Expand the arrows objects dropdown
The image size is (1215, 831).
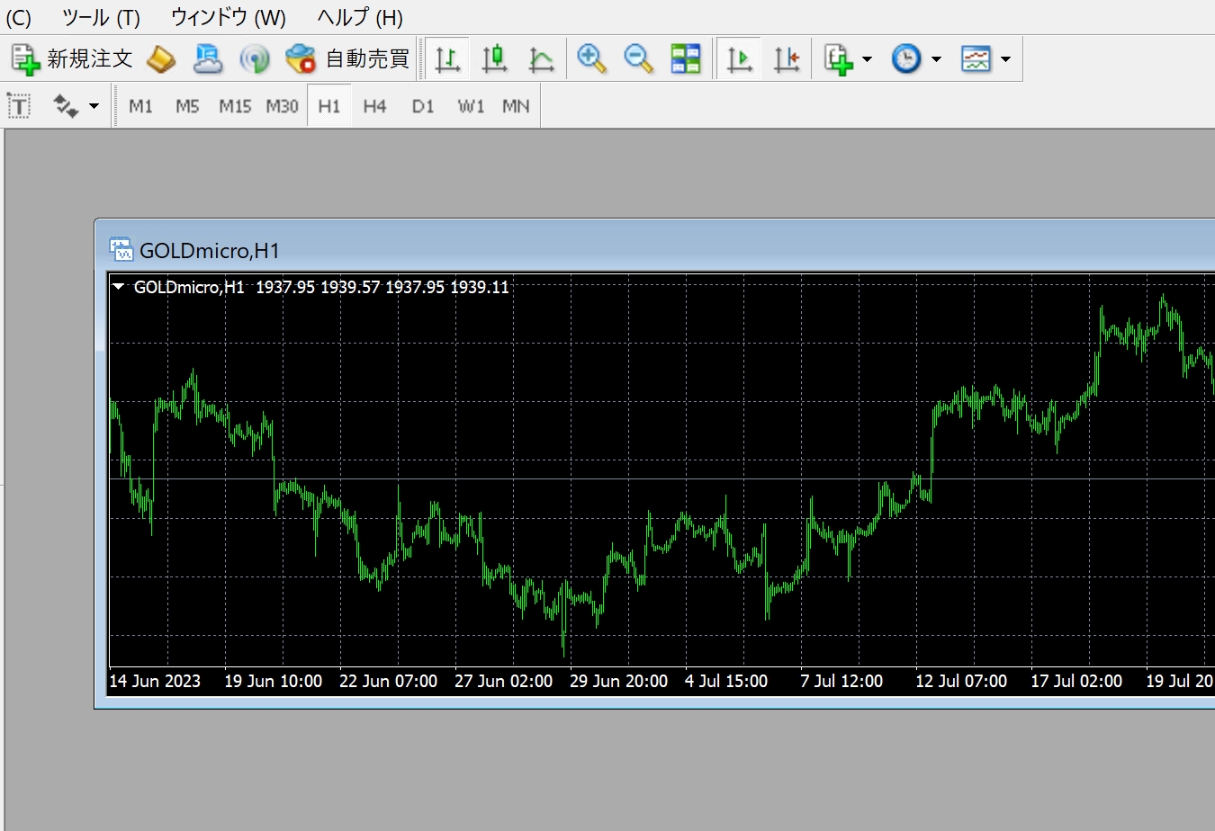(x=94, y=106)
